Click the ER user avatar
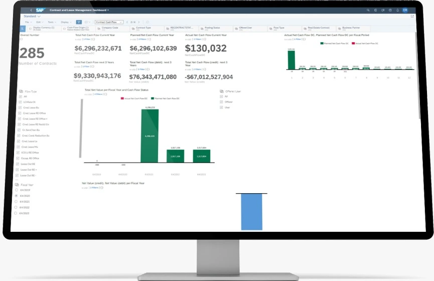The image size is (434, 281). pyautogui.click(x=405, y=10)
